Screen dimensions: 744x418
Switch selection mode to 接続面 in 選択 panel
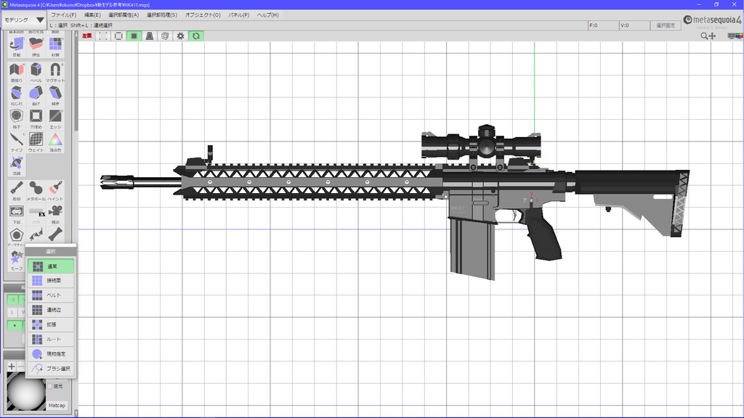(x=51, y=280)
